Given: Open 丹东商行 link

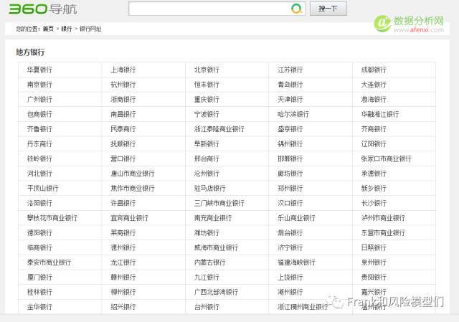Looking at the screenshot, I should (x=39, y=143).
